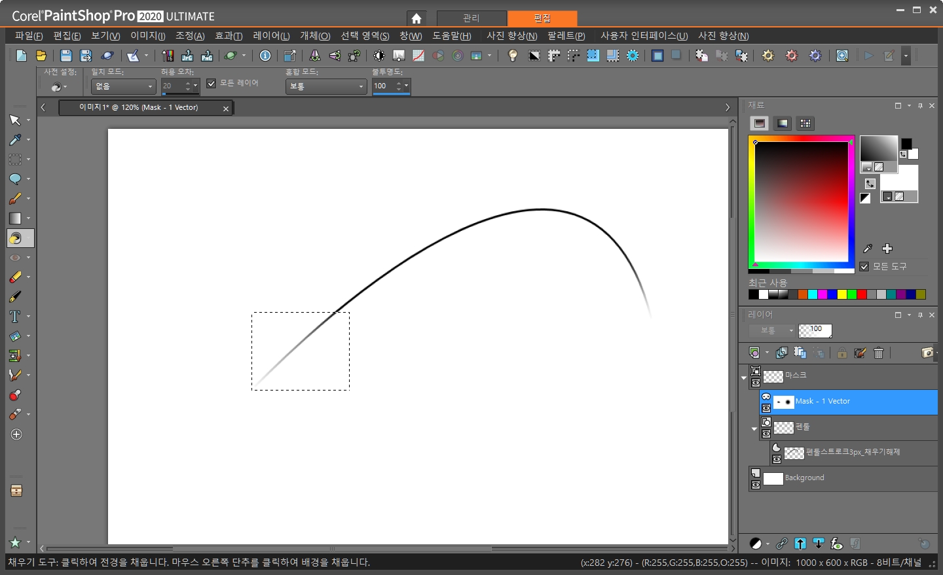Screen dimensions: 943x575
Task: Click the magnifier zoom icon in toolbar
Action: (x=842, y=56)
